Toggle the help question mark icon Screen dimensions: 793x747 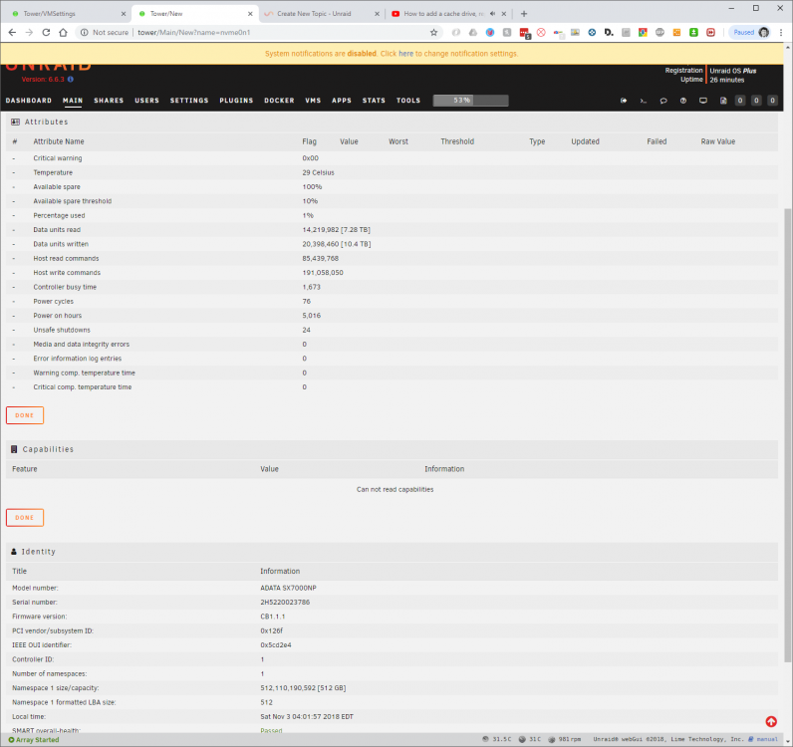[683, 101]
